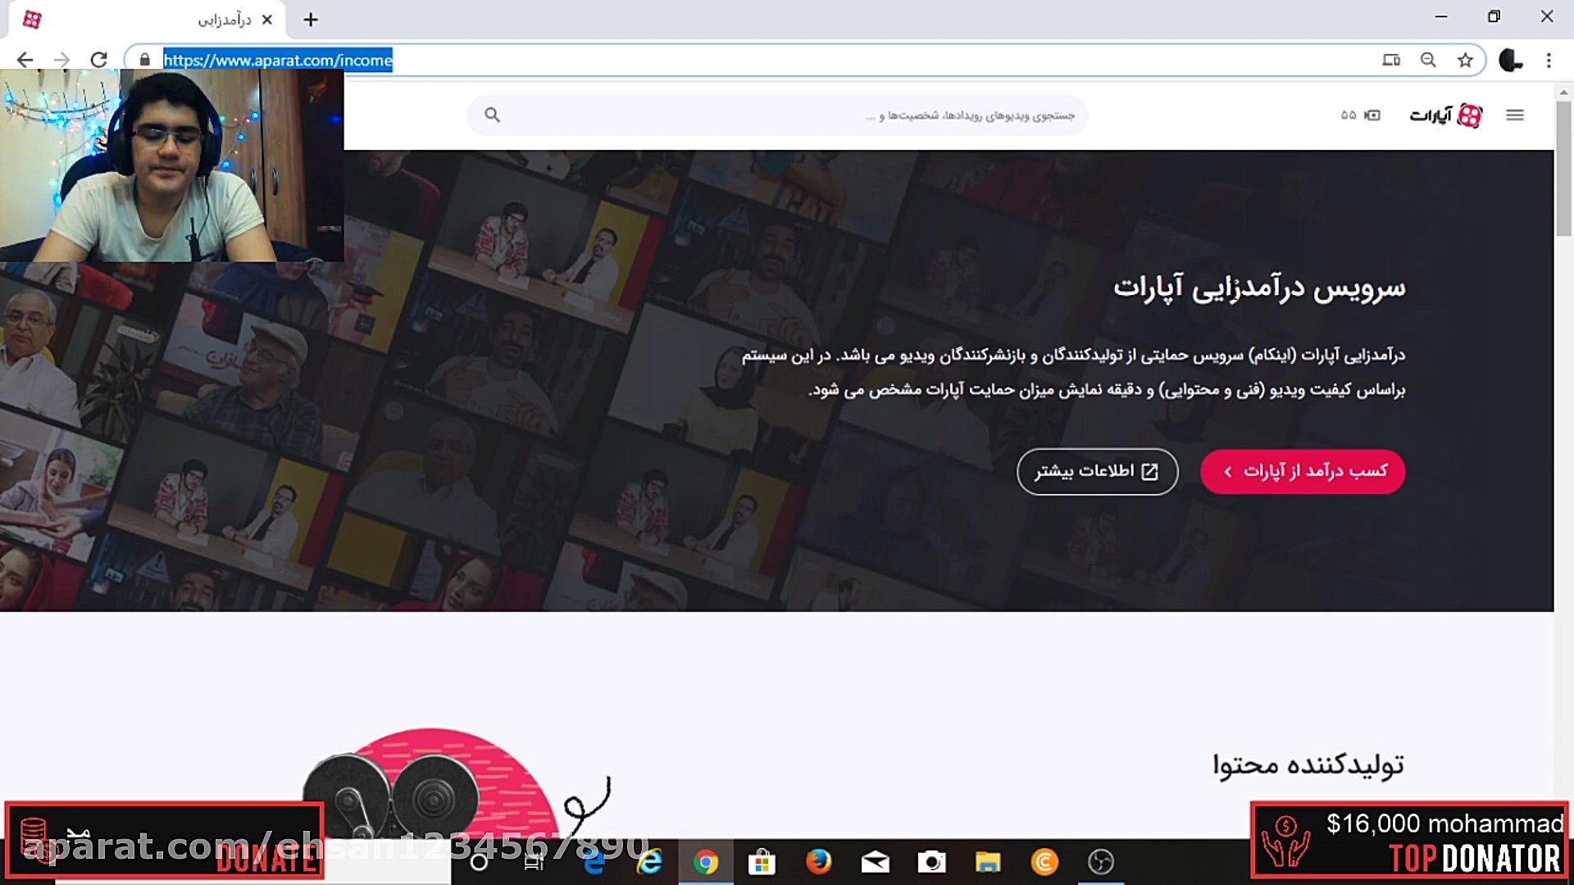Click the search magnifier in Aparat search bar

point(492,115)
